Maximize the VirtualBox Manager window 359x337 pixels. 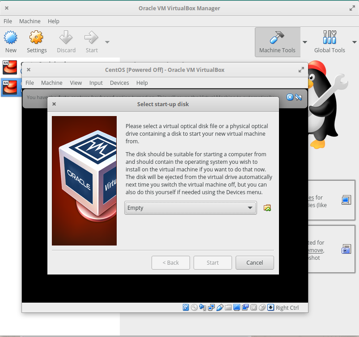(352, 8)
